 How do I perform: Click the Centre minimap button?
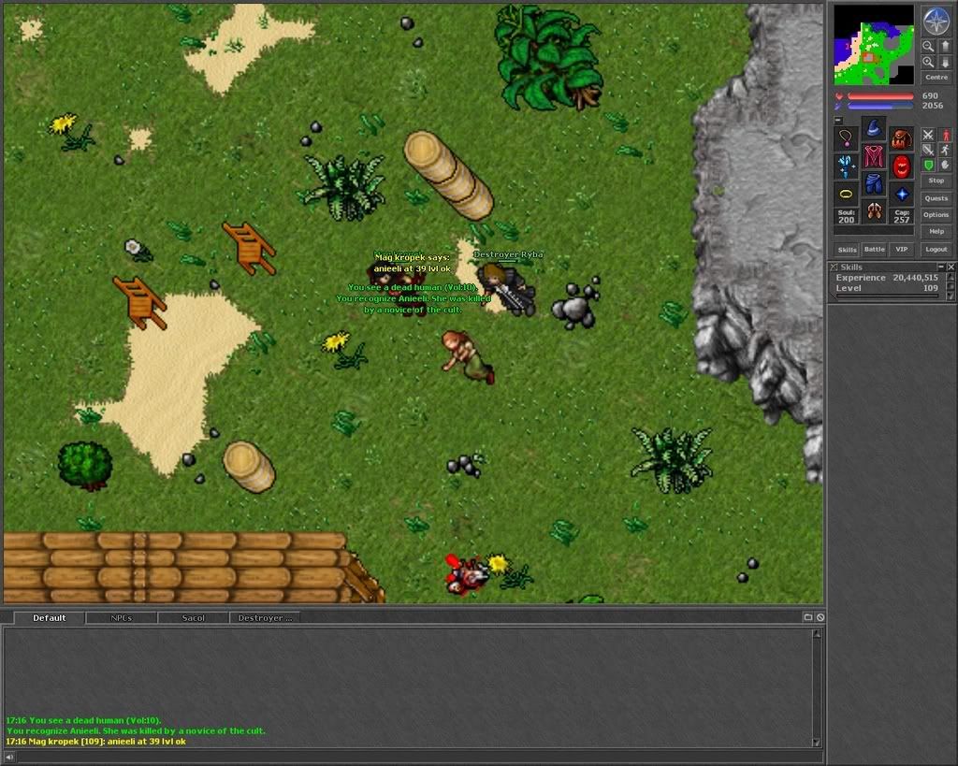[936, 77]
